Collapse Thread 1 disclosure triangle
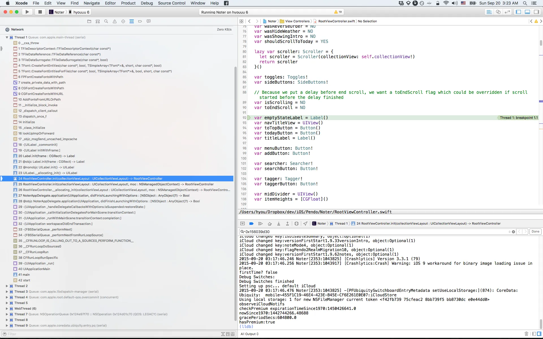 tap(7, 37)
